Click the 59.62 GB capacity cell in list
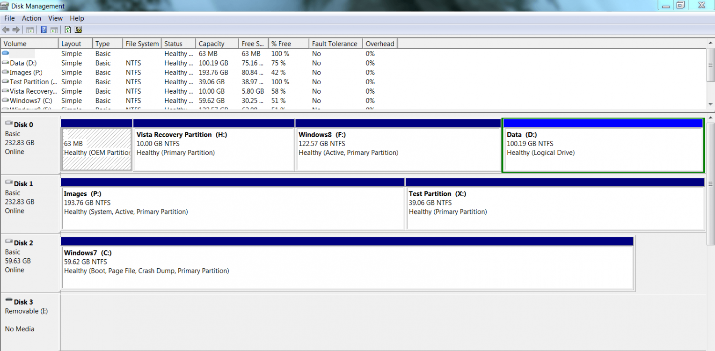 [212, 100]
